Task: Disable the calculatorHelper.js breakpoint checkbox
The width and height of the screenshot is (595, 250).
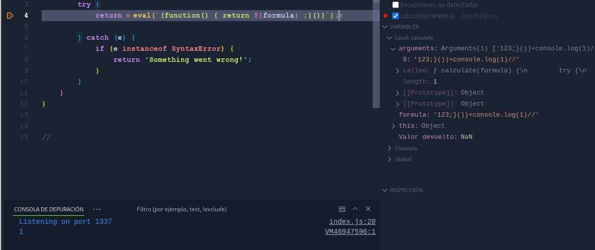Action: pos(395,16)
